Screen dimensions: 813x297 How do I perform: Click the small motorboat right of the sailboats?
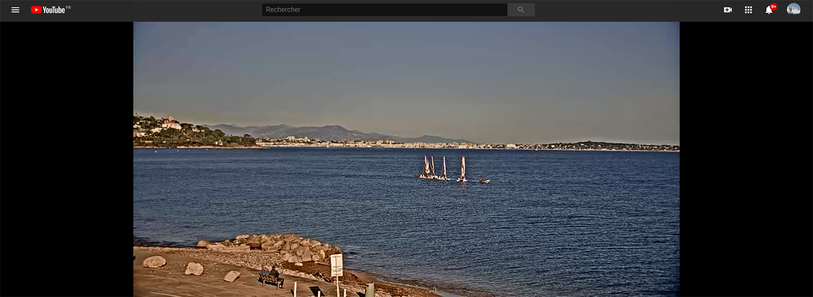[x=484, y=181]
